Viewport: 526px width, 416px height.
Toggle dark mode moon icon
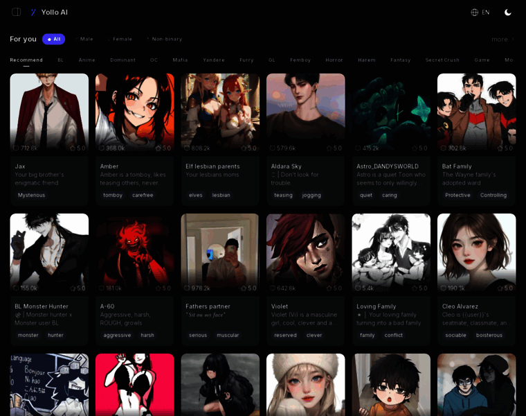pos(508,12)
